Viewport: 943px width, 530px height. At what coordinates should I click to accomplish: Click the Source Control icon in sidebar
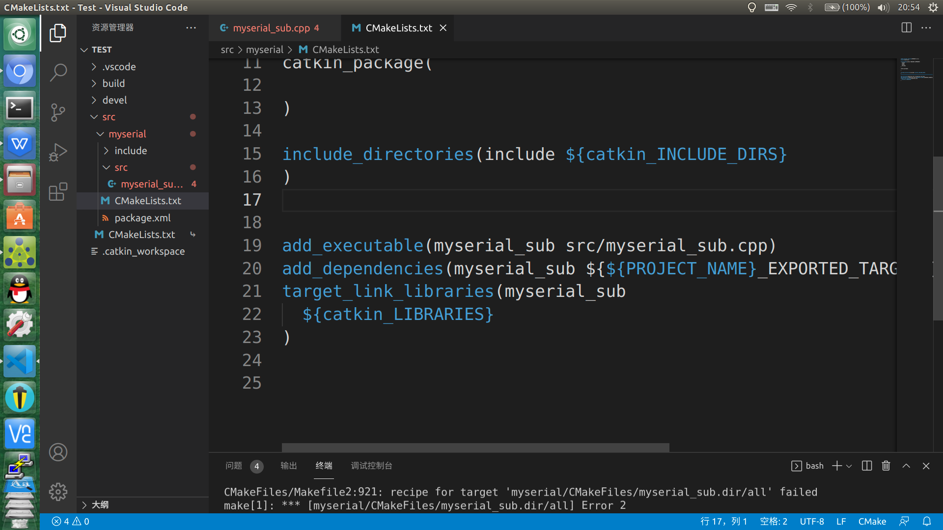coord(57,112)
